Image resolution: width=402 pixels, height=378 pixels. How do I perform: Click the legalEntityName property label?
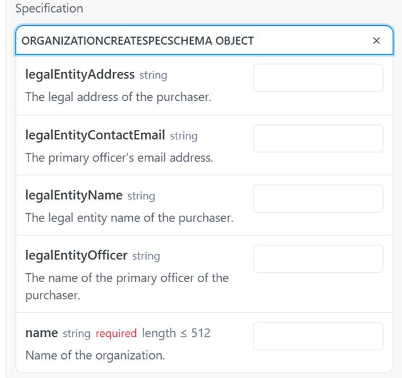(73, 196)
